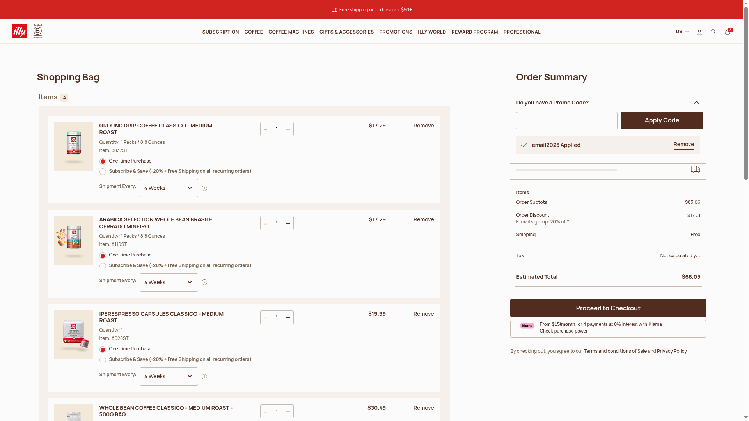This screenshot has width=749, height=421.
Task: Click info icon beside Ground Drip shipment frequency
Action: coord(204,188)
